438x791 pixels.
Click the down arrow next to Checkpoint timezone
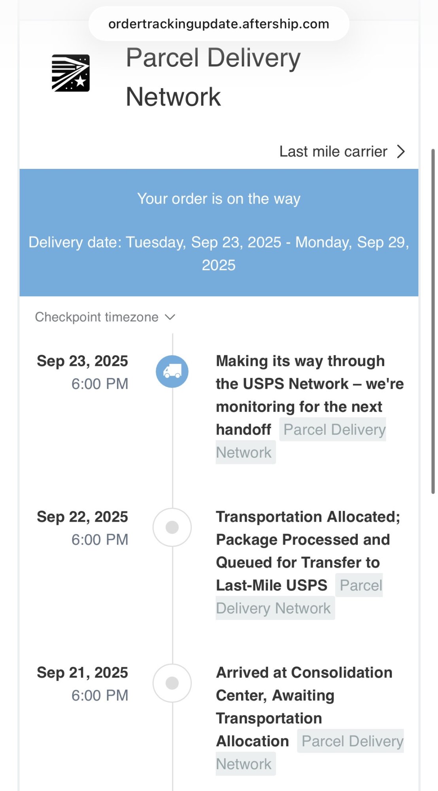tap(170, 317)
